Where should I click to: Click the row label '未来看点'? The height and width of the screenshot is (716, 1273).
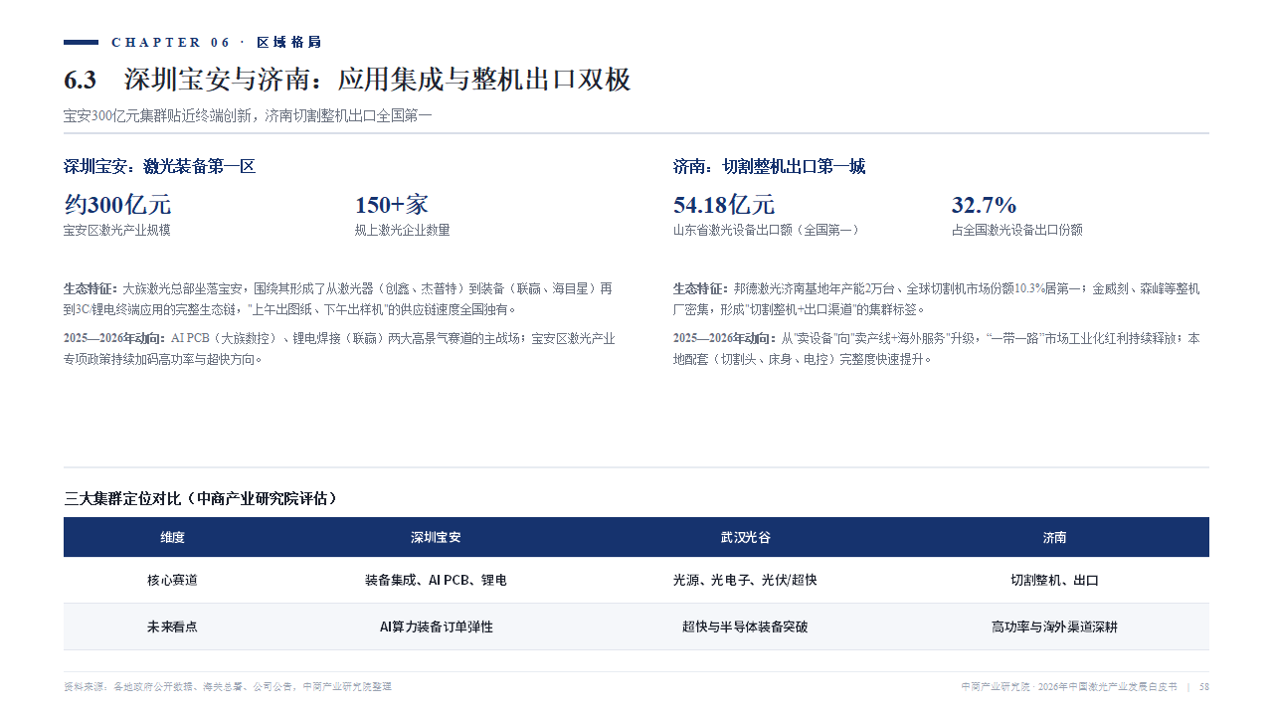tap(173, 626)
